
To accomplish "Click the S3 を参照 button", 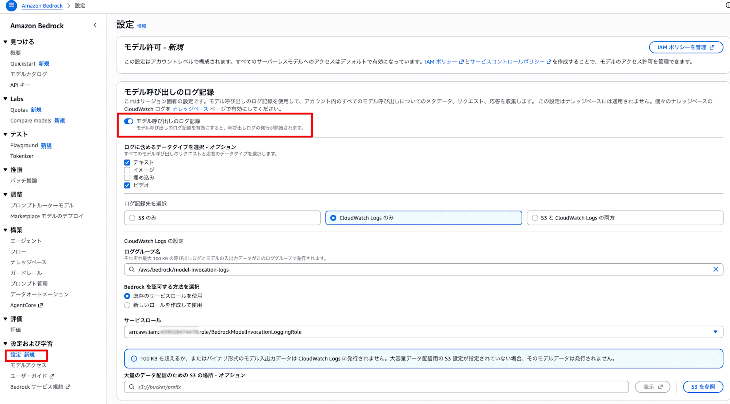I will 703,387.
